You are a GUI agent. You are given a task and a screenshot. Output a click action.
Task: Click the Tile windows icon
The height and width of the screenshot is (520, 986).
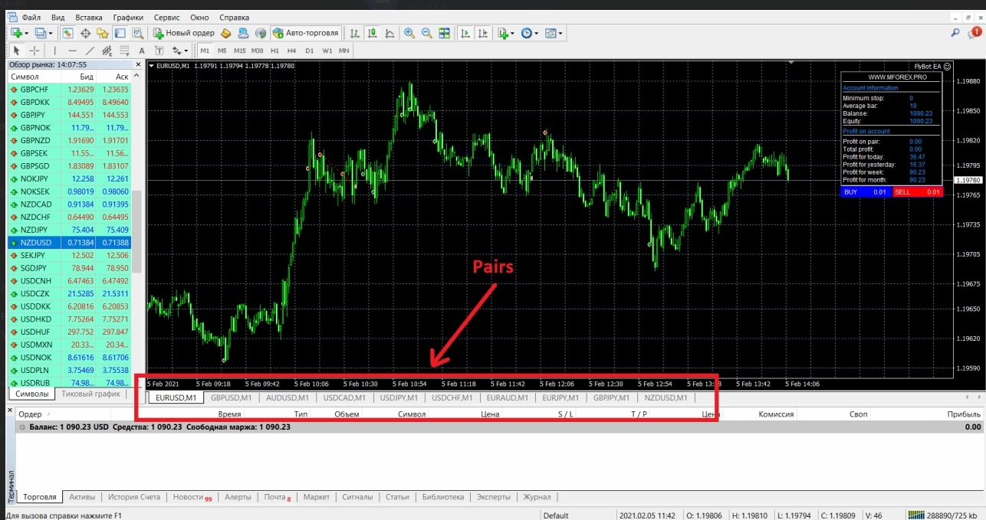click(x=445, y=33)
